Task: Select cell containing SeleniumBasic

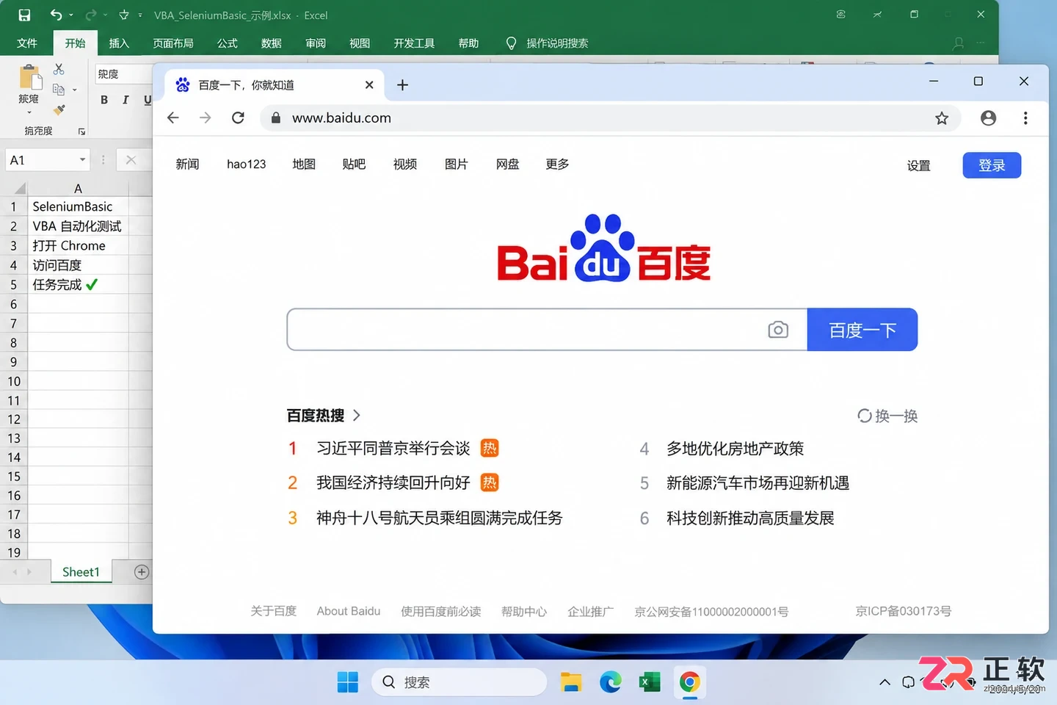Action: click(78, 207)
